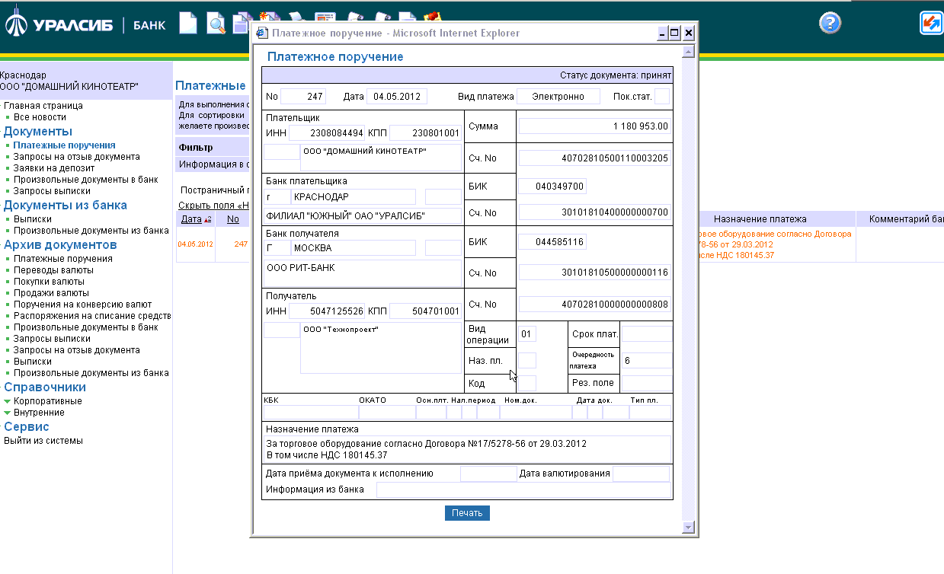Image resolution: width=944 pixels, height=574 pixels.
Task: Open Поручения на конверсию валют
Action: pyautogui.click(x=82, y=305)
